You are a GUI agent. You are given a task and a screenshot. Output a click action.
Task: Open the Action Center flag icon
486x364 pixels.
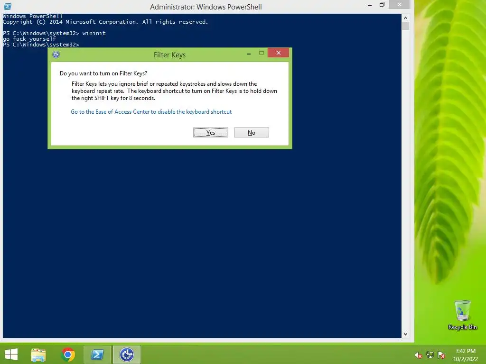(441, 355)
